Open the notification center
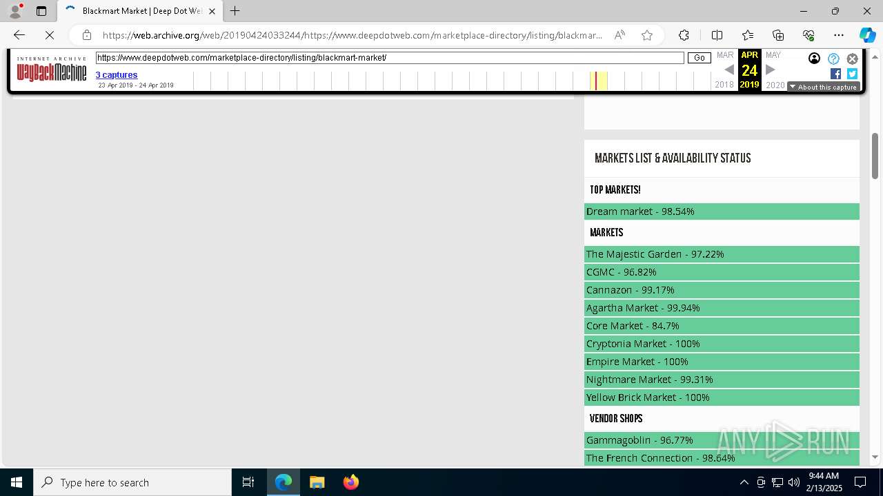The image size is (883, 496). pos(860,482)
